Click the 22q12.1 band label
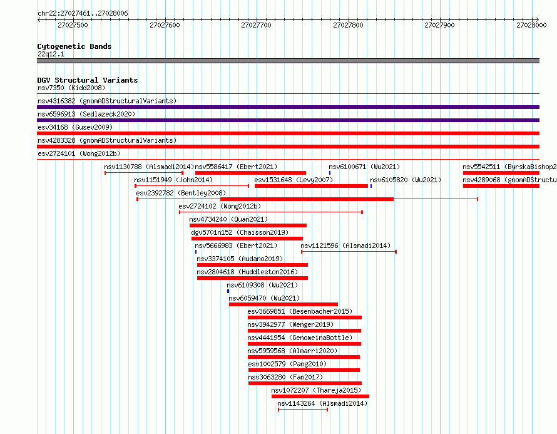The image size is (557, 434). [x=51, y=54]
